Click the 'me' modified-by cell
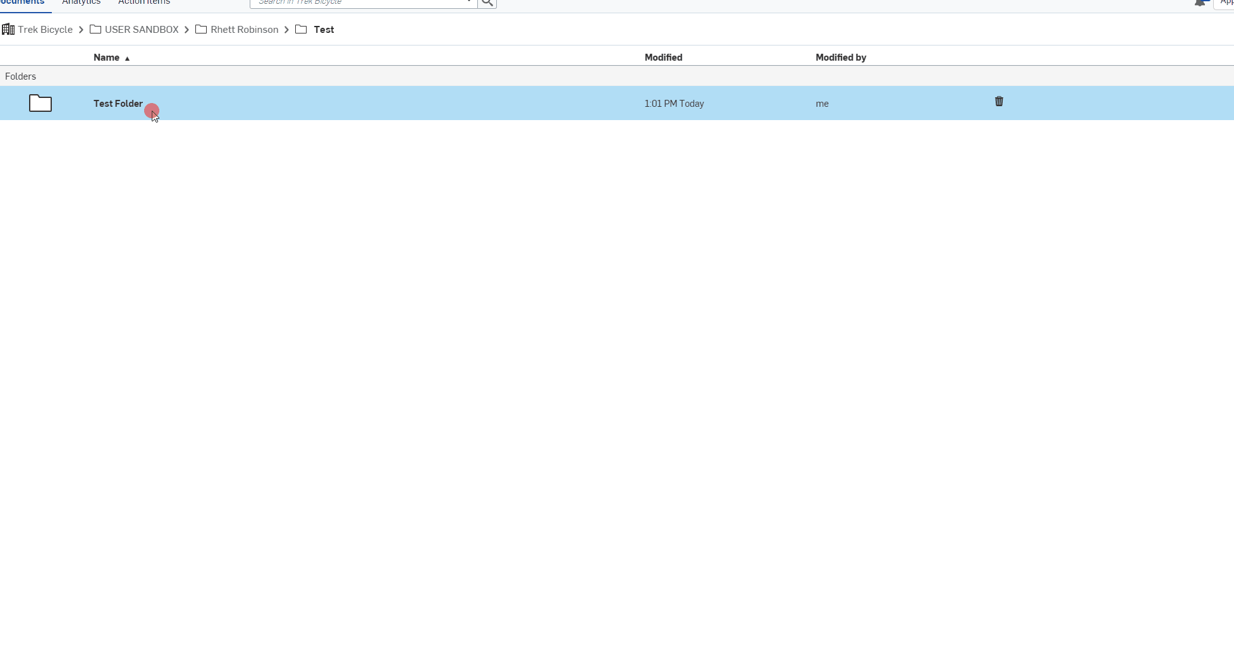 point(822,104)
